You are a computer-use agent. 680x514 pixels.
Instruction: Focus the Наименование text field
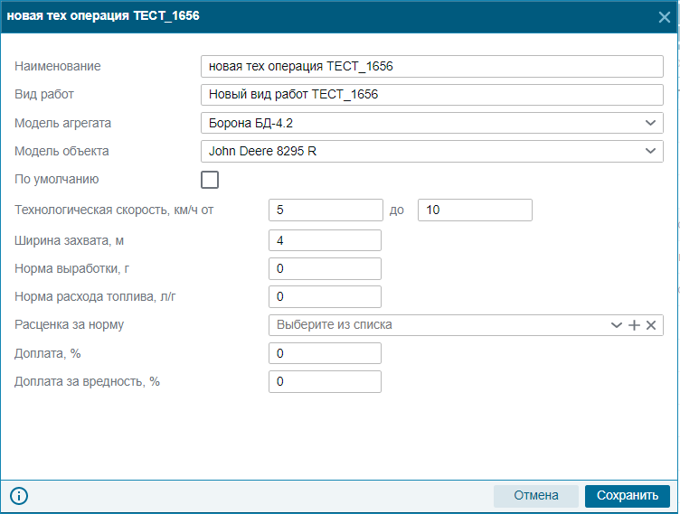[432, 66]
